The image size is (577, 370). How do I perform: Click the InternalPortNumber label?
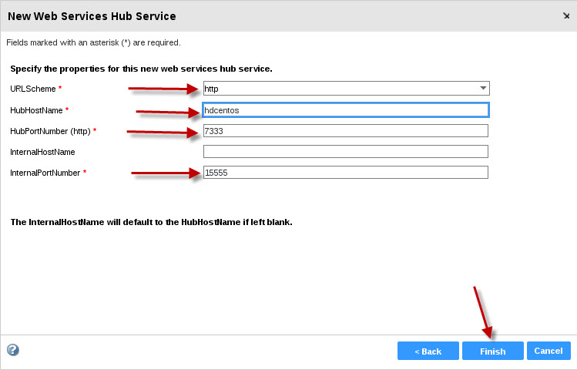coord(45,173)
